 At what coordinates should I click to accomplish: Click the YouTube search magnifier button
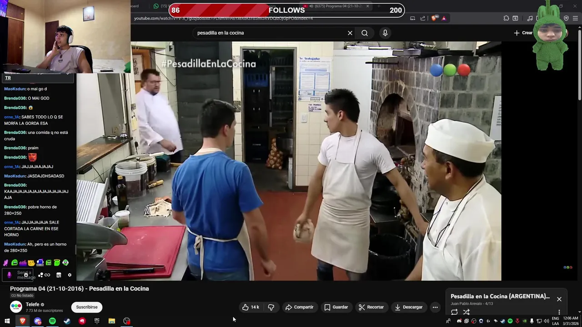365,33
